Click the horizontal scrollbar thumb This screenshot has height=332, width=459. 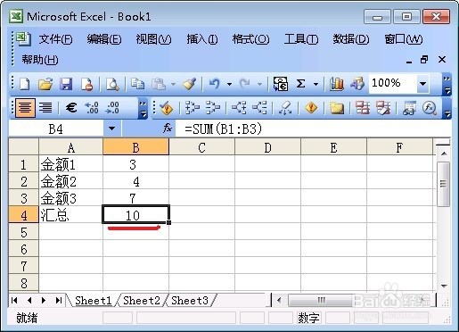[x=322, y=300]
